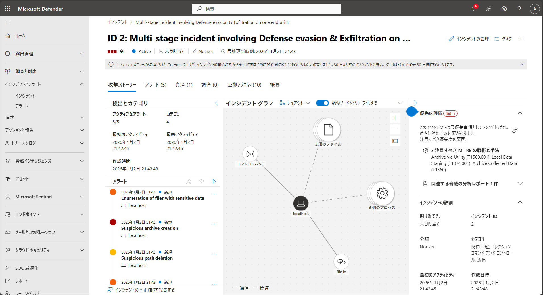
Task: Dismiss the Go Hunt info banner
Action: (x=522, y=64)
